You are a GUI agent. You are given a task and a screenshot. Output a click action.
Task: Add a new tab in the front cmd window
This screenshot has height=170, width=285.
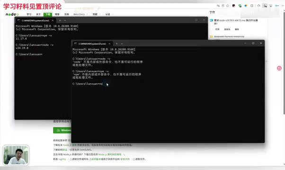[116, 43]
